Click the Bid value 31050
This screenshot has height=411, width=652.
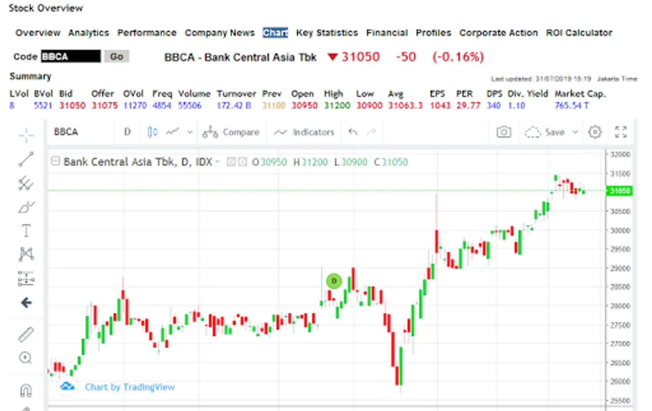tap(72, 105)
